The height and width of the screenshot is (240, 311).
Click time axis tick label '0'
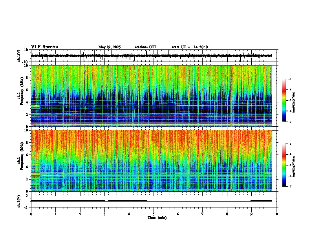31,214
